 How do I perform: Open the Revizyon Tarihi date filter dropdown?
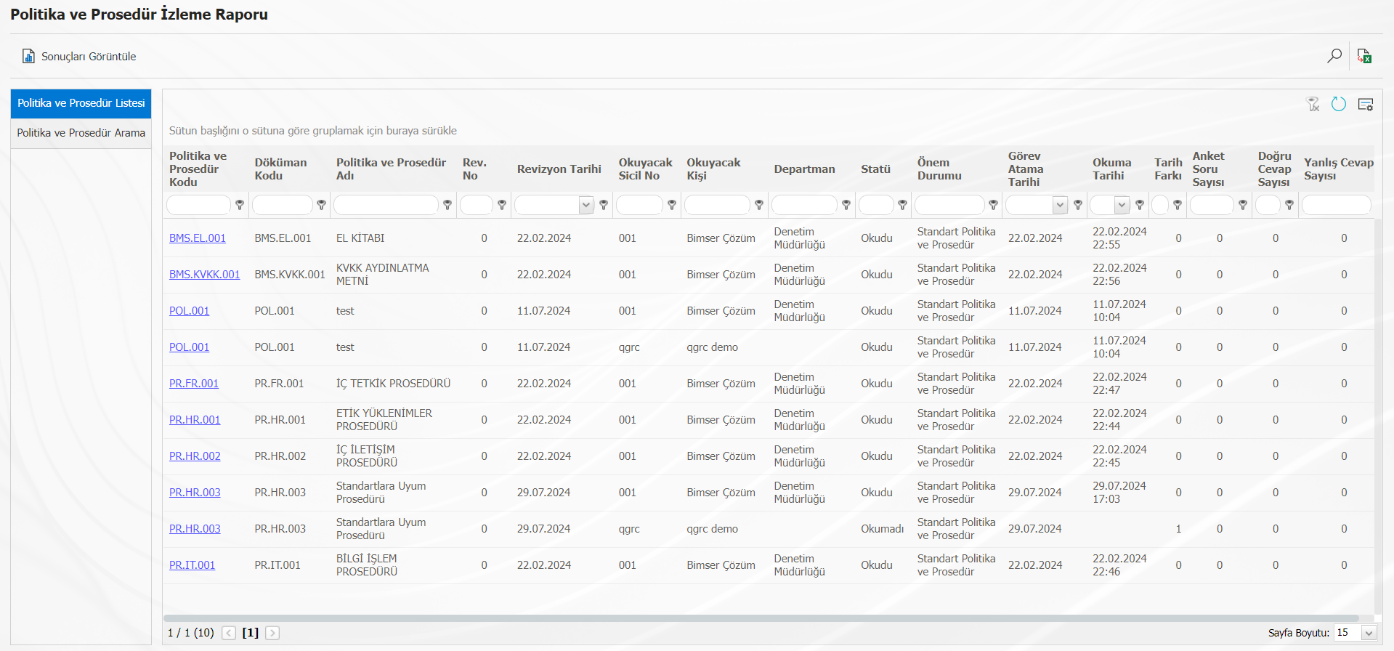click(586, 205)
